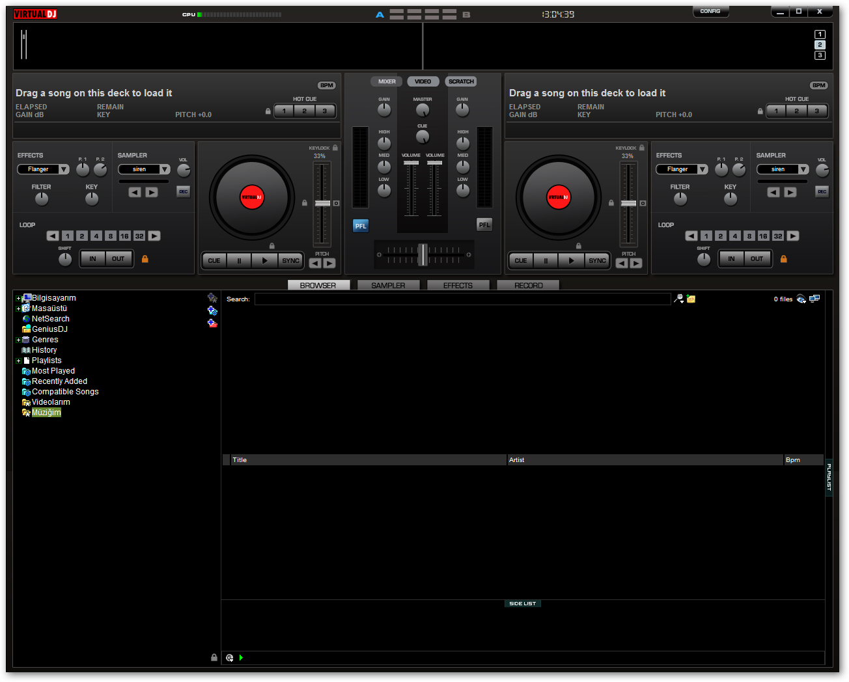Expand the Bilgisayarım tree node

point(18,299)
